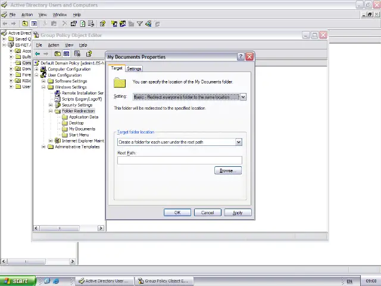Click the EN language indicator in system tray
Screen dimensions: 381x286
click(349, 281)
